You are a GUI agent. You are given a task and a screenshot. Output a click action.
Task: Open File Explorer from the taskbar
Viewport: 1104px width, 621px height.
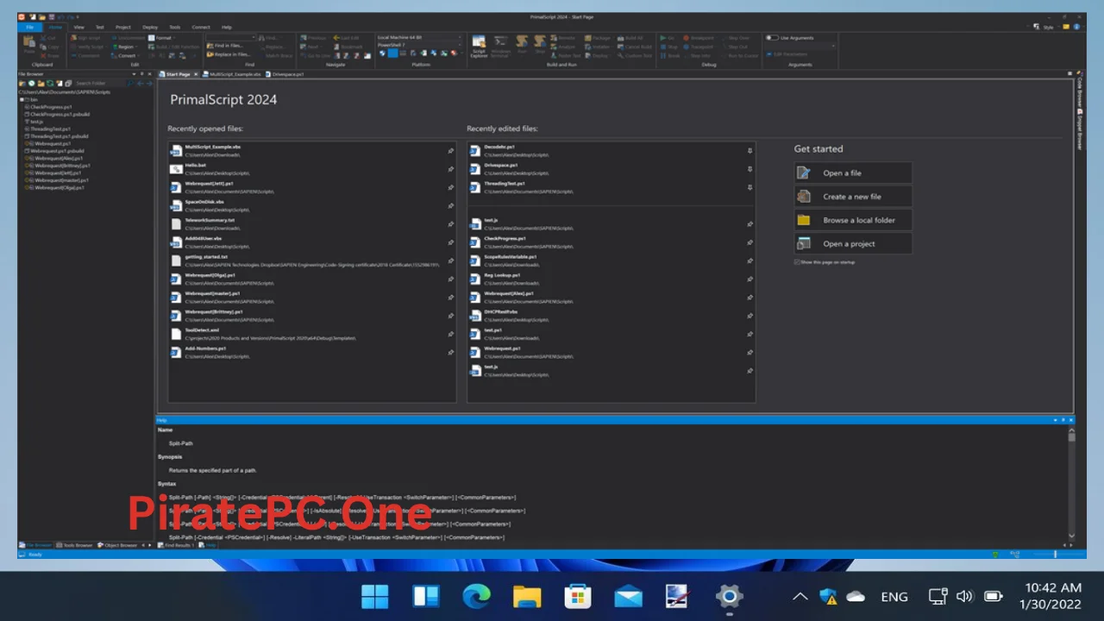(527, 596)
